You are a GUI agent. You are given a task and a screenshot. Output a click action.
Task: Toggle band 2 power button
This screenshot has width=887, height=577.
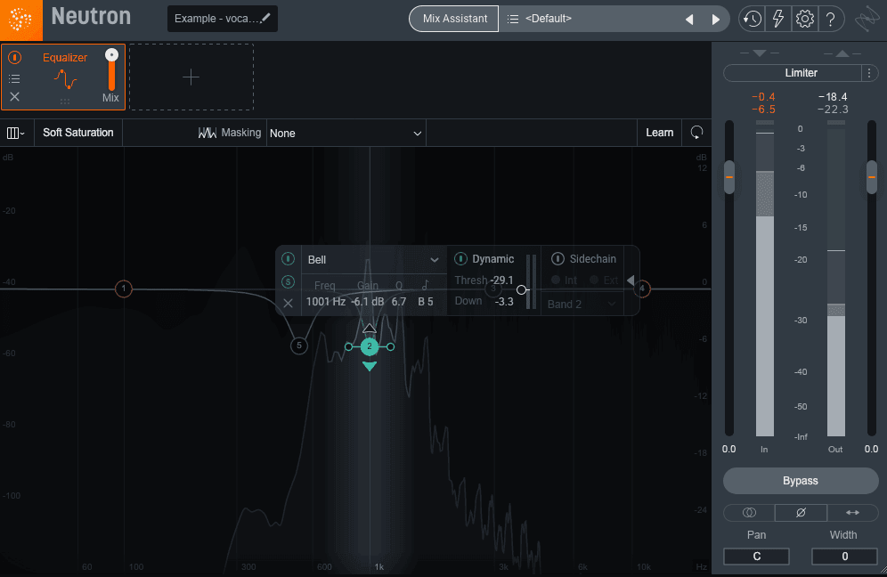[288, 259]
